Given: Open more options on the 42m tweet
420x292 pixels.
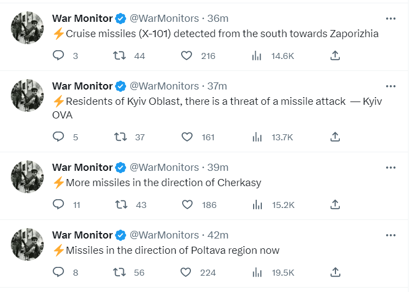Looking at the screenshot, I should 391,235.
